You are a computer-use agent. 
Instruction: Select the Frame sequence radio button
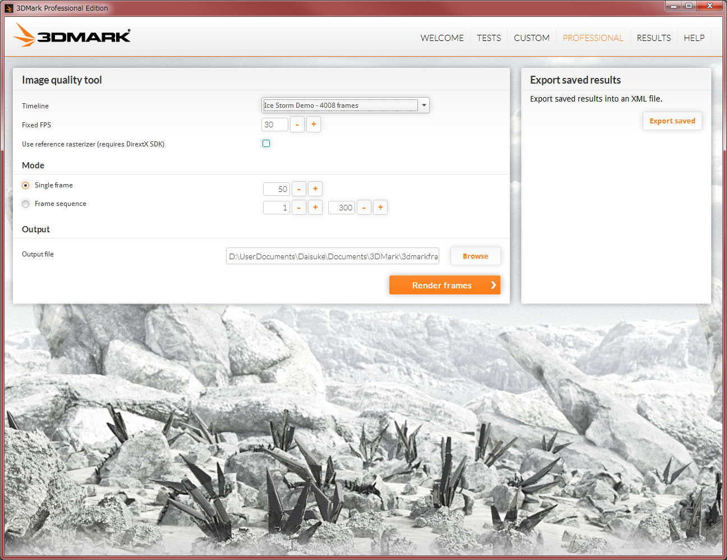[26, 204]
